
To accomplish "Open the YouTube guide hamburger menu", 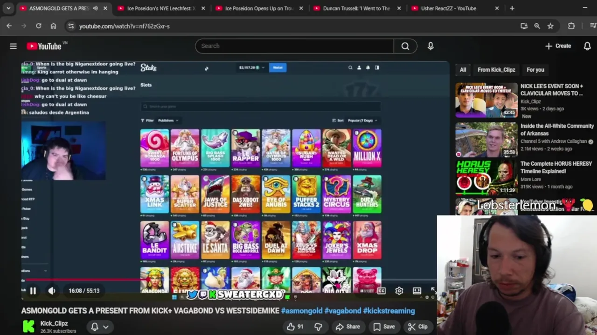I will click(x=13, y=46).
